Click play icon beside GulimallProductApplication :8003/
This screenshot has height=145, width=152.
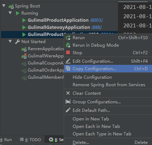[24, 20]
